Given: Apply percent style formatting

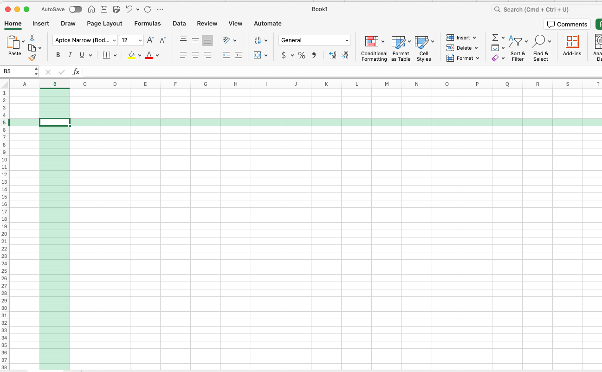Looking at the screenshot, I should 302,55.
